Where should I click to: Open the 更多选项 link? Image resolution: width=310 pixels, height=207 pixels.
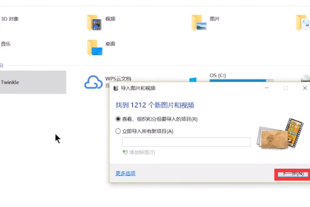tap(126, 173)
